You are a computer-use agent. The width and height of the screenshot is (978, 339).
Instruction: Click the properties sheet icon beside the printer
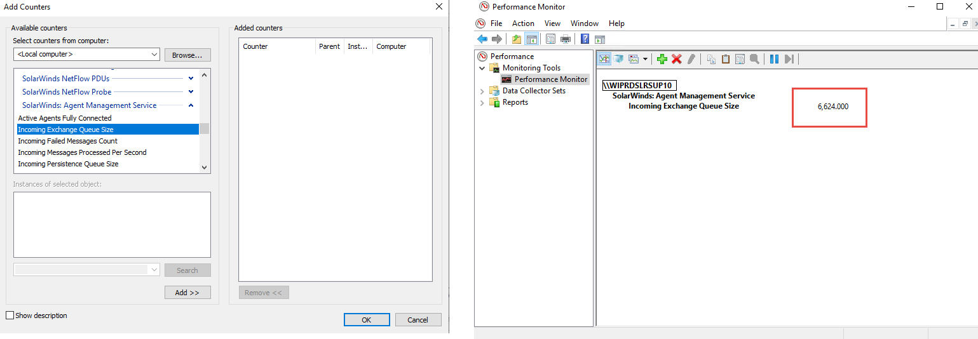[550, 39]
